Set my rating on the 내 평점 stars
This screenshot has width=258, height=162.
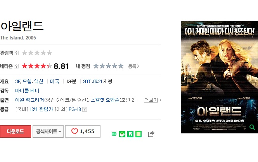coord(108,66)
